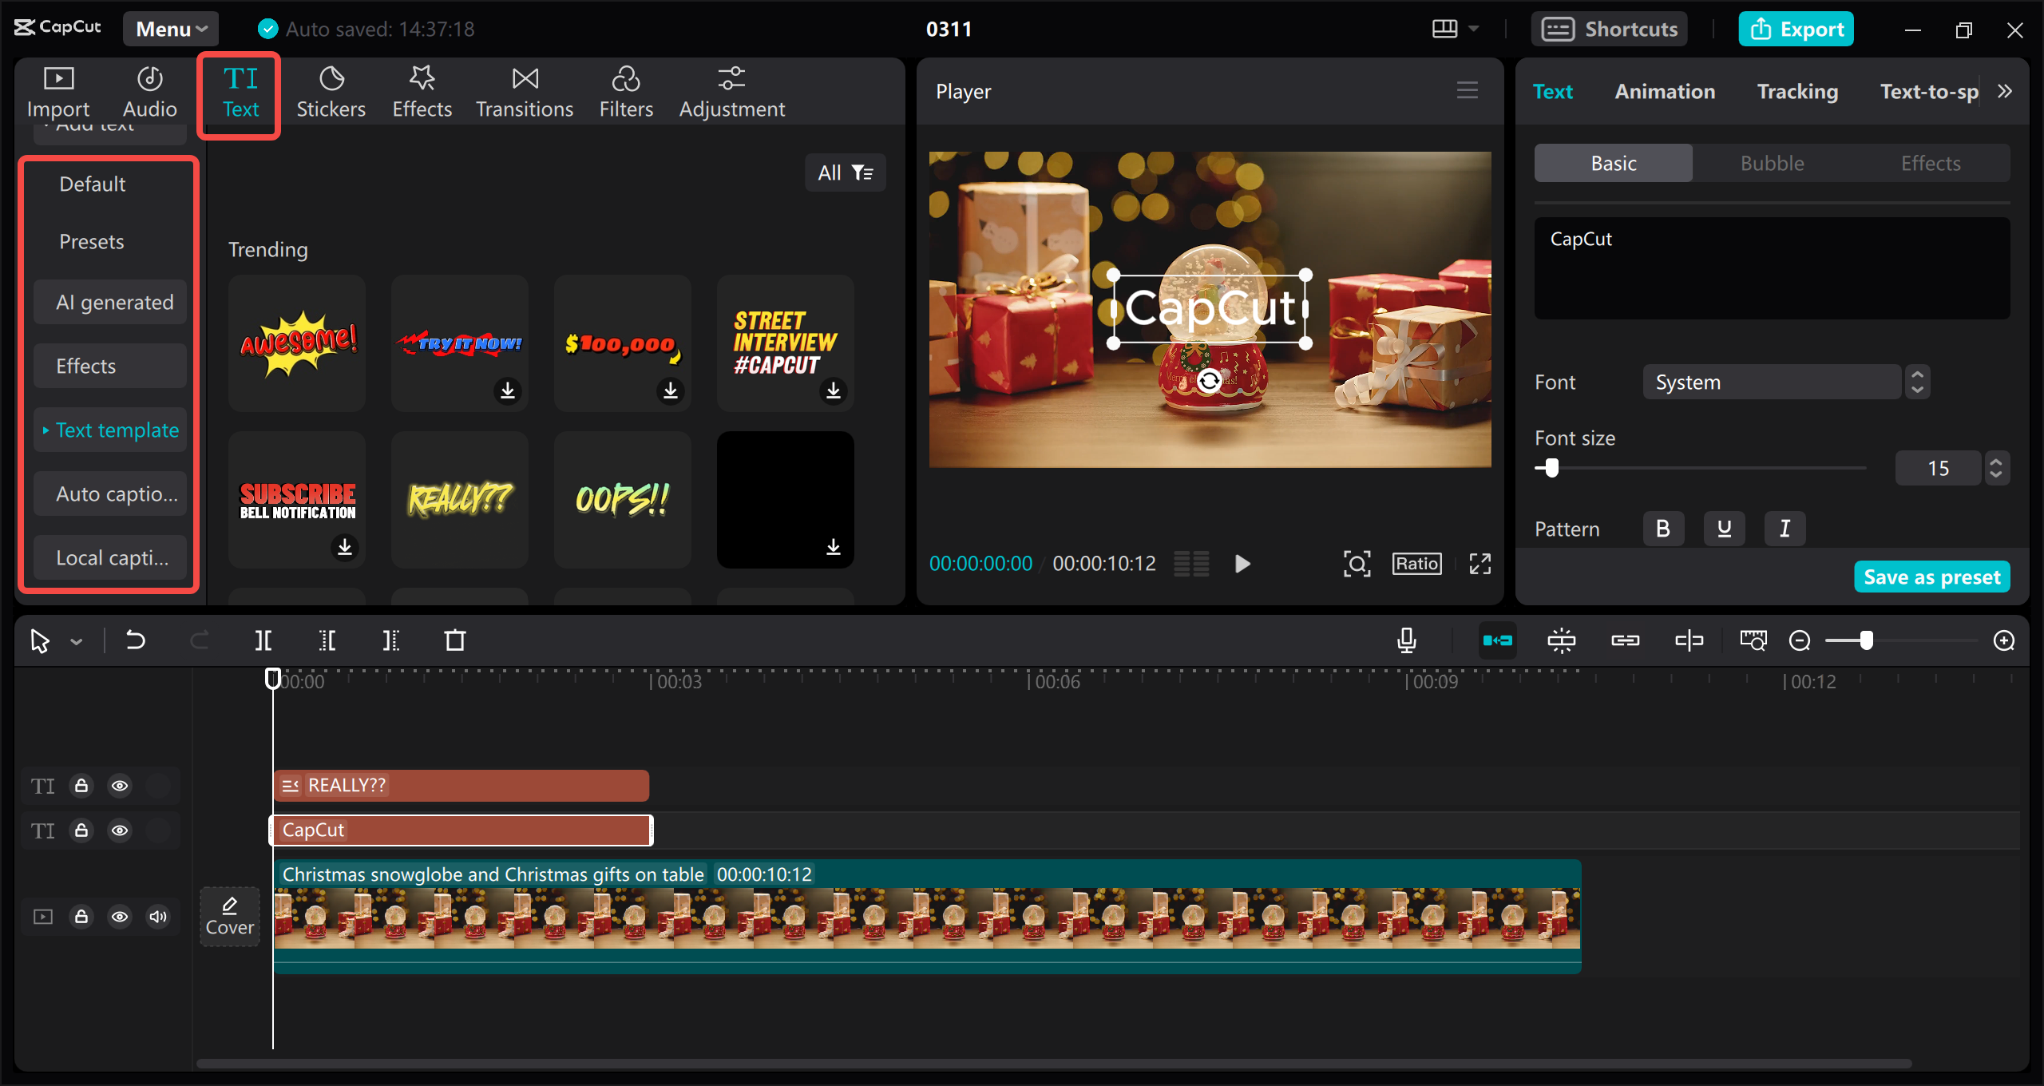
Task: Mute the main video track audio
Action: 158,916
